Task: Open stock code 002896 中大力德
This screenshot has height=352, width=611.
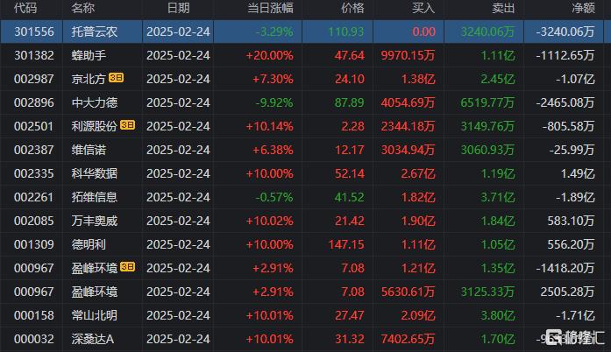Action: point(33,102)
